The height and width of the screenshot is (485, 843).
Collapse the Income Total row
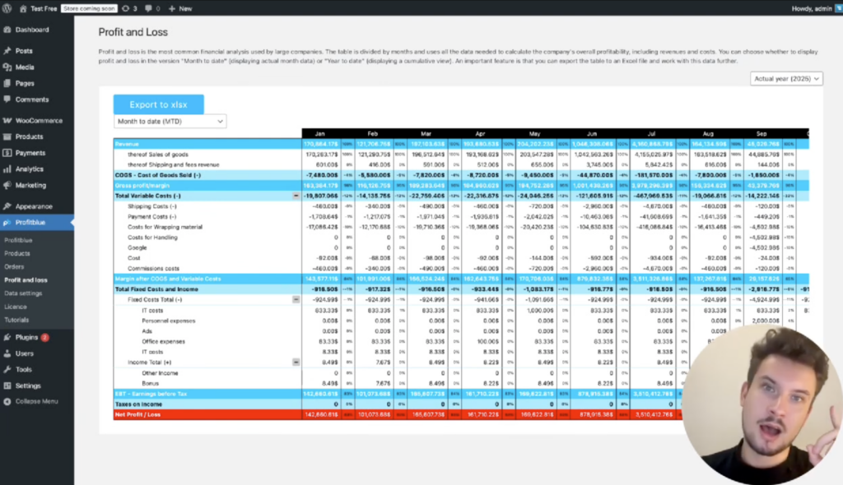tap(296, 363)
